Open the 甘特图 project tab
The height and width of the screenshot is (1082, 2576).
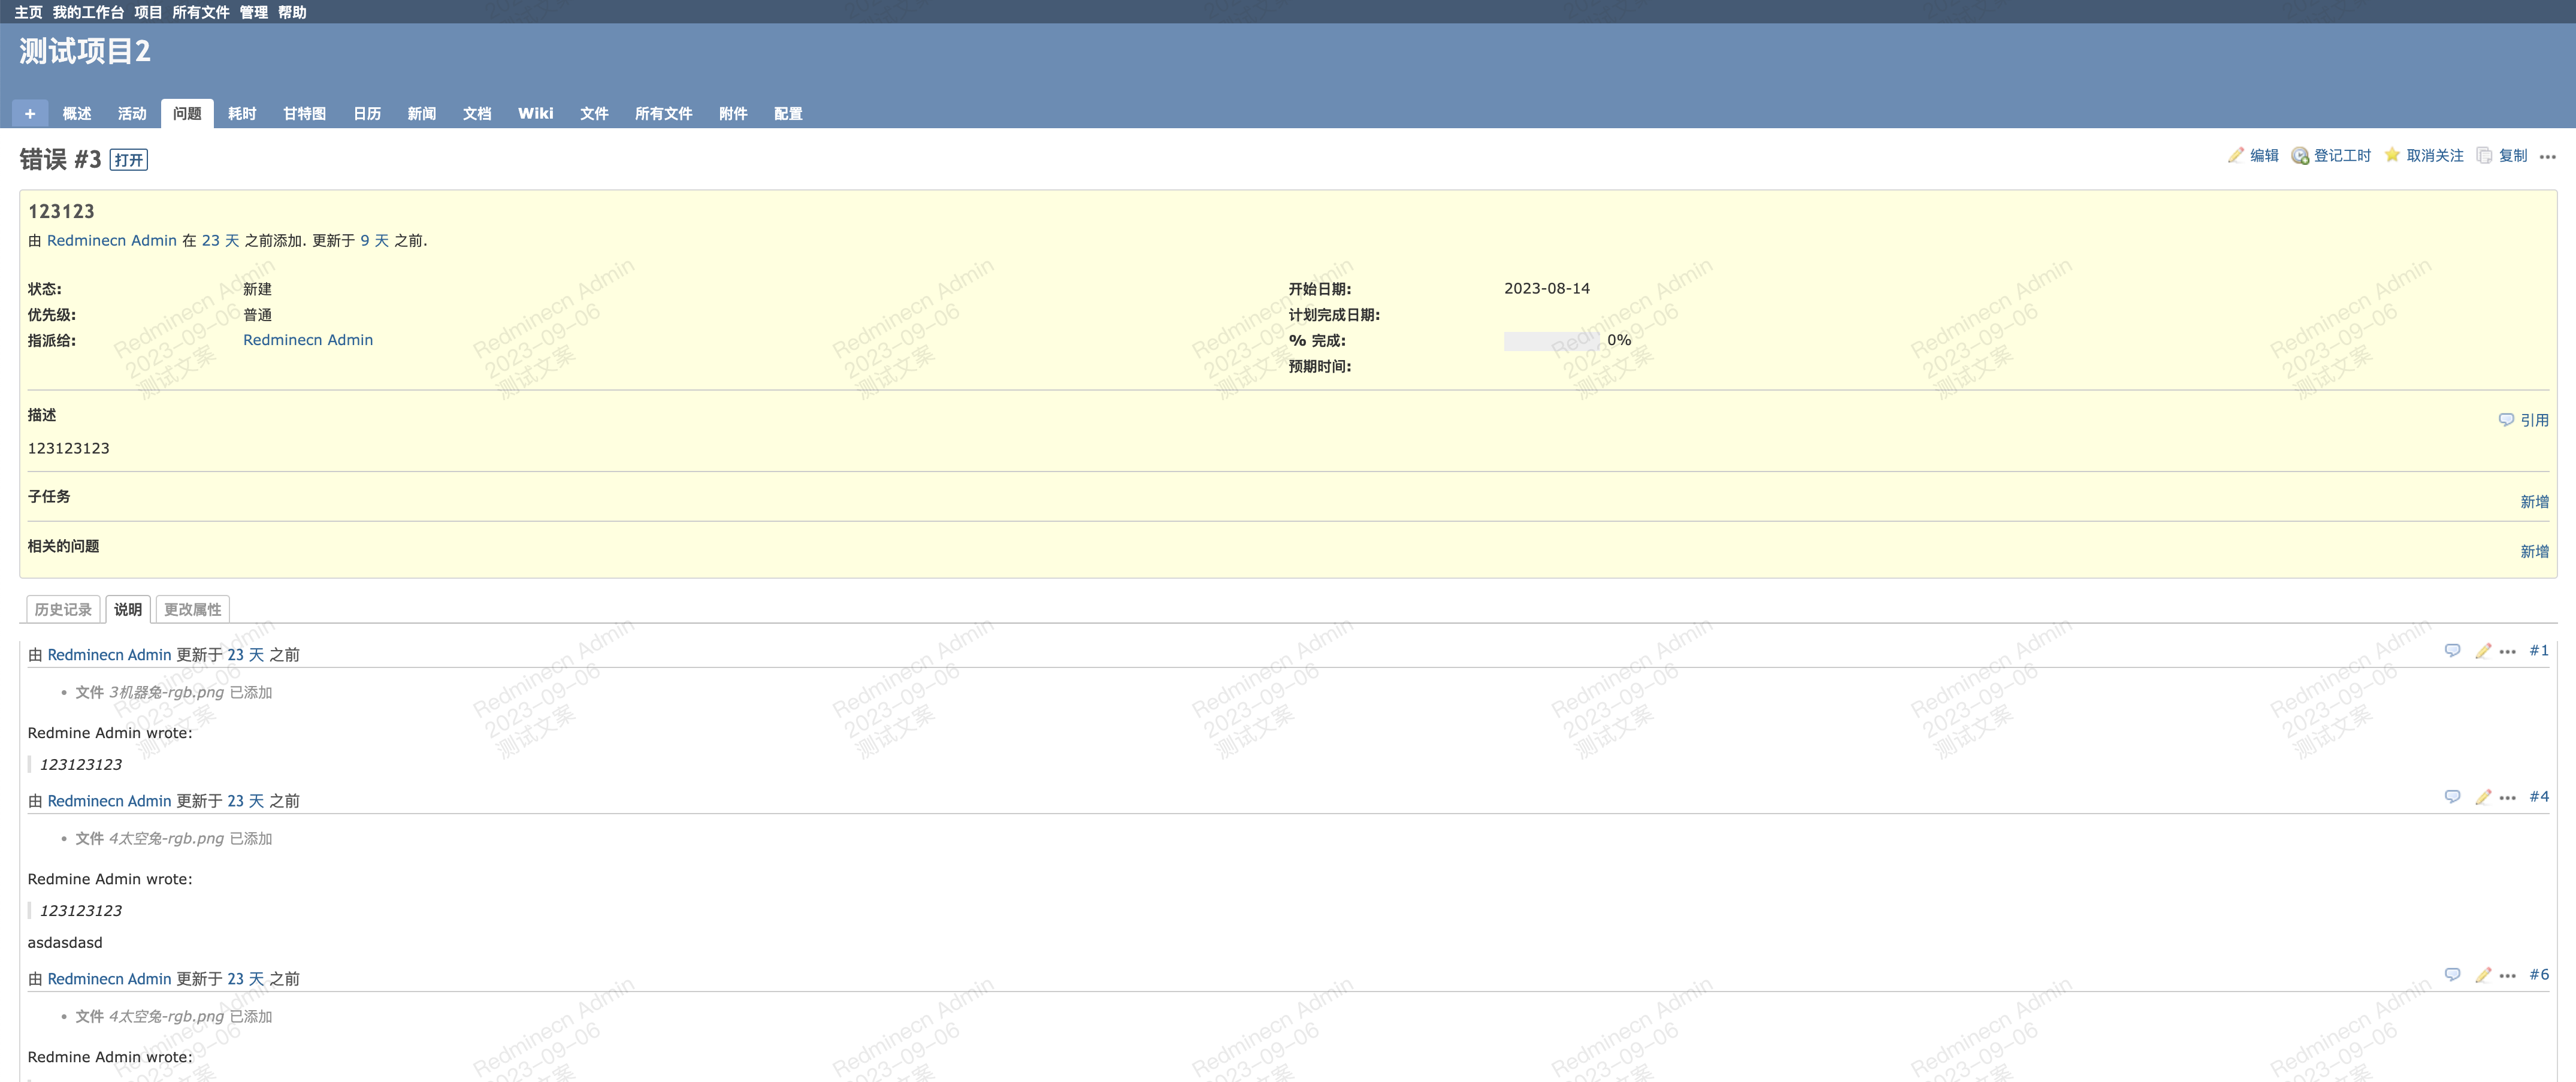(x=304, y=113)
